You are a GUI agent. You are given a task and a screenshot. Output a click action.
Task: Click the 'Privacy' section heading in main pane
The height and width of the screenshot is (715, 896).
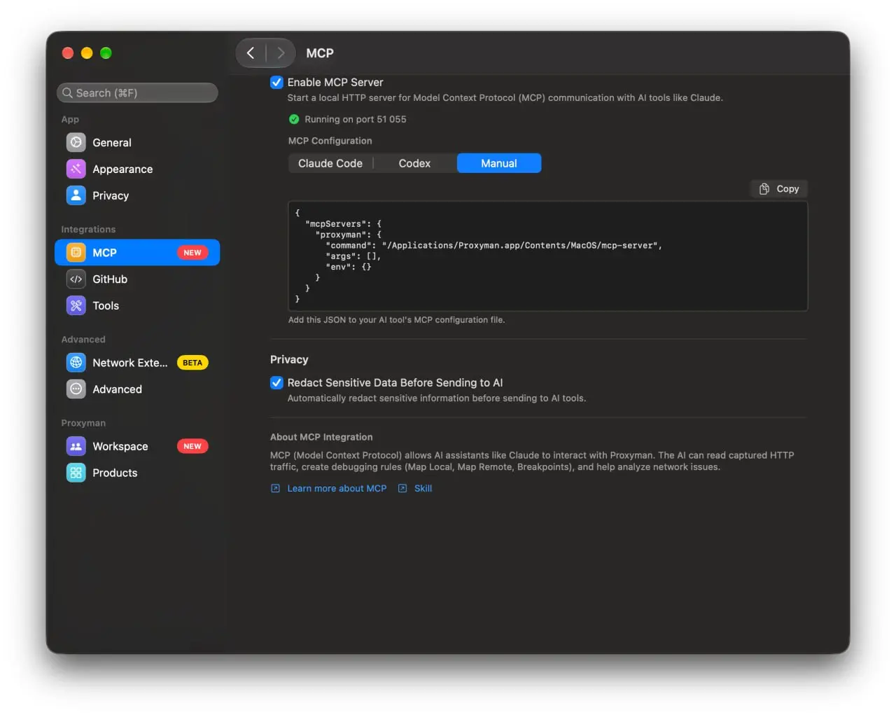point(289,360)
